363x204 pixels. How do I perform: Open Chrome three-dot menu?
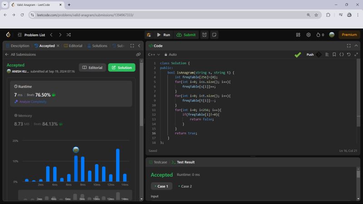point(358,15)
